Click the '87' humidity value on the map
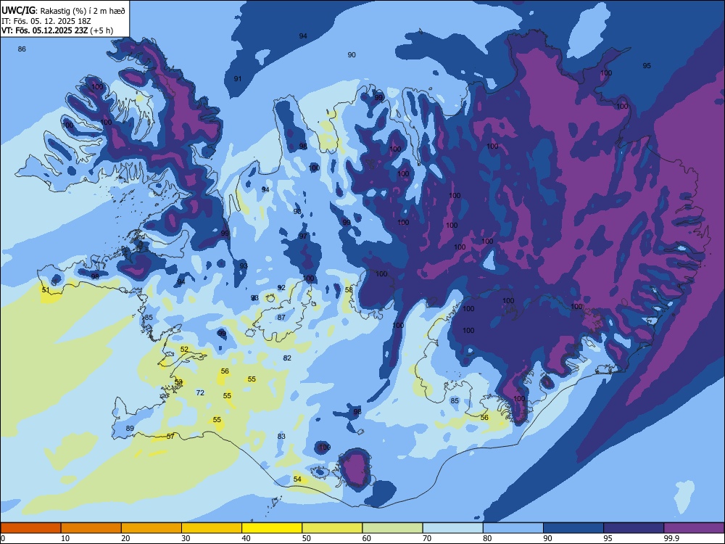The image size is (725, 544). click(x=281, y=318)
